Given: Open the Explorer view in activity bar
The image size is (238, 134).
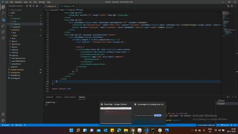Looking at the screenshot, I should 3,7.
